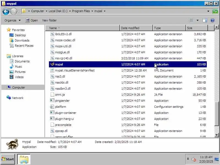Select file precomplete

point(63,125)
